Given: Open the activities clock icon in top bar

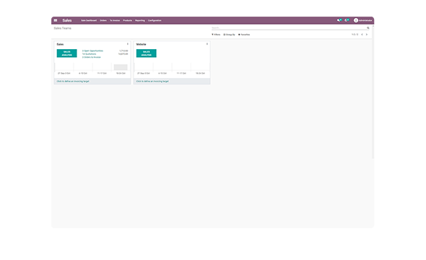Looking at the screenshot, I should coord(347,20).
